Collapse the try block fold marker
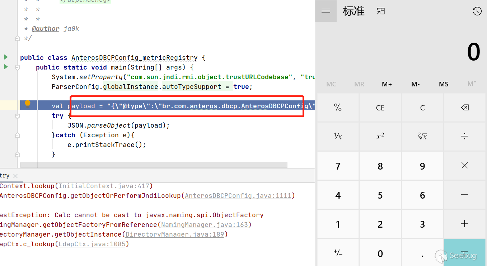Screen dimensions: 487x266 [x=18, y=116]
